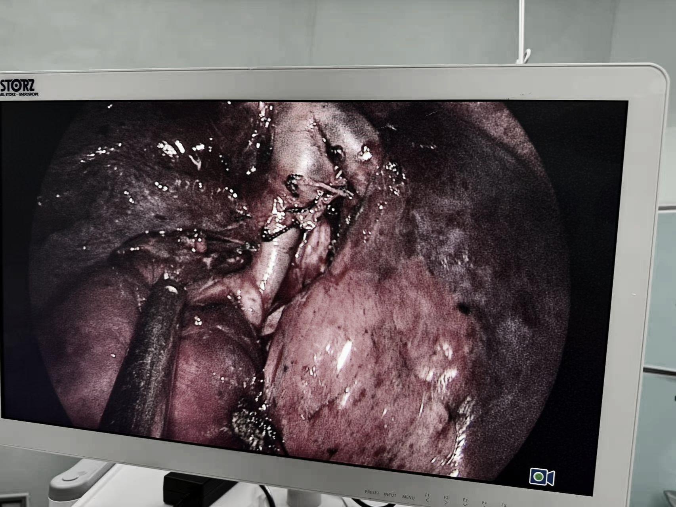Tap the F1 left arrow key
676x507 pixels.
point(427,498)
